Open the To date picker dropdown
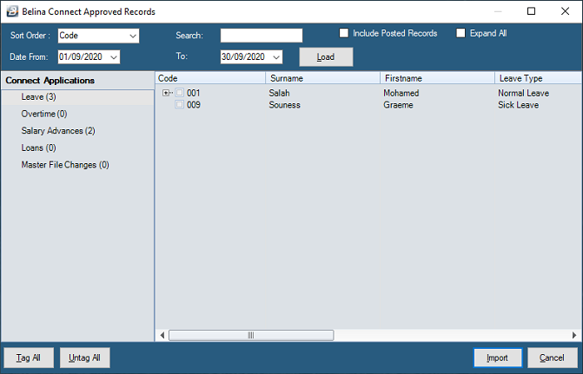Screen dimensions: 583x374 [x=276, y=57]
